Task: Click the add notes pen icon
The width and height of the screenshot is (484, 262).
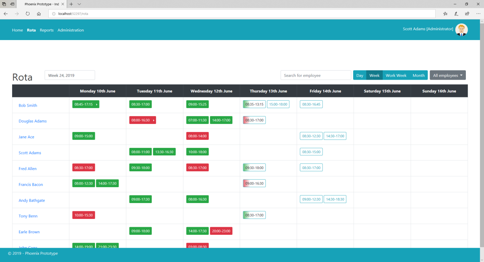Action: coord(456,14)
